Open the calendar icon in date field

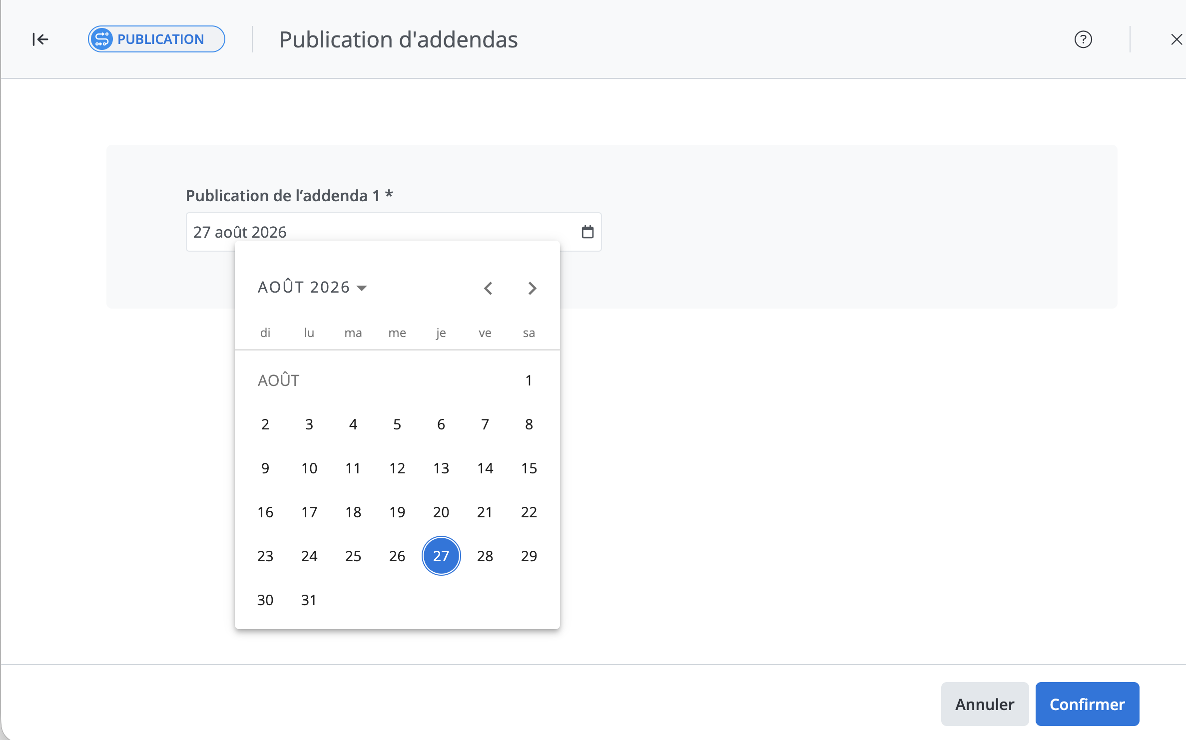pos(588,232)
